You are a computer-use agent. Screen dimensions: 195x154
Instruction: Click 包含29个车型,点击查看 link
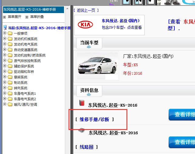[x=122, y=27]
